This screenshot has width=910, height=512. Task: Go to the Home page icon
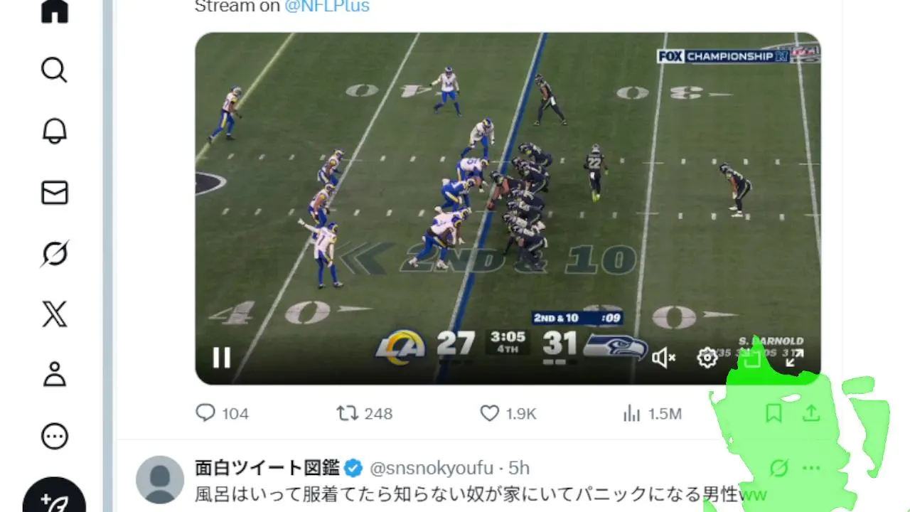[x=55, y=10]
